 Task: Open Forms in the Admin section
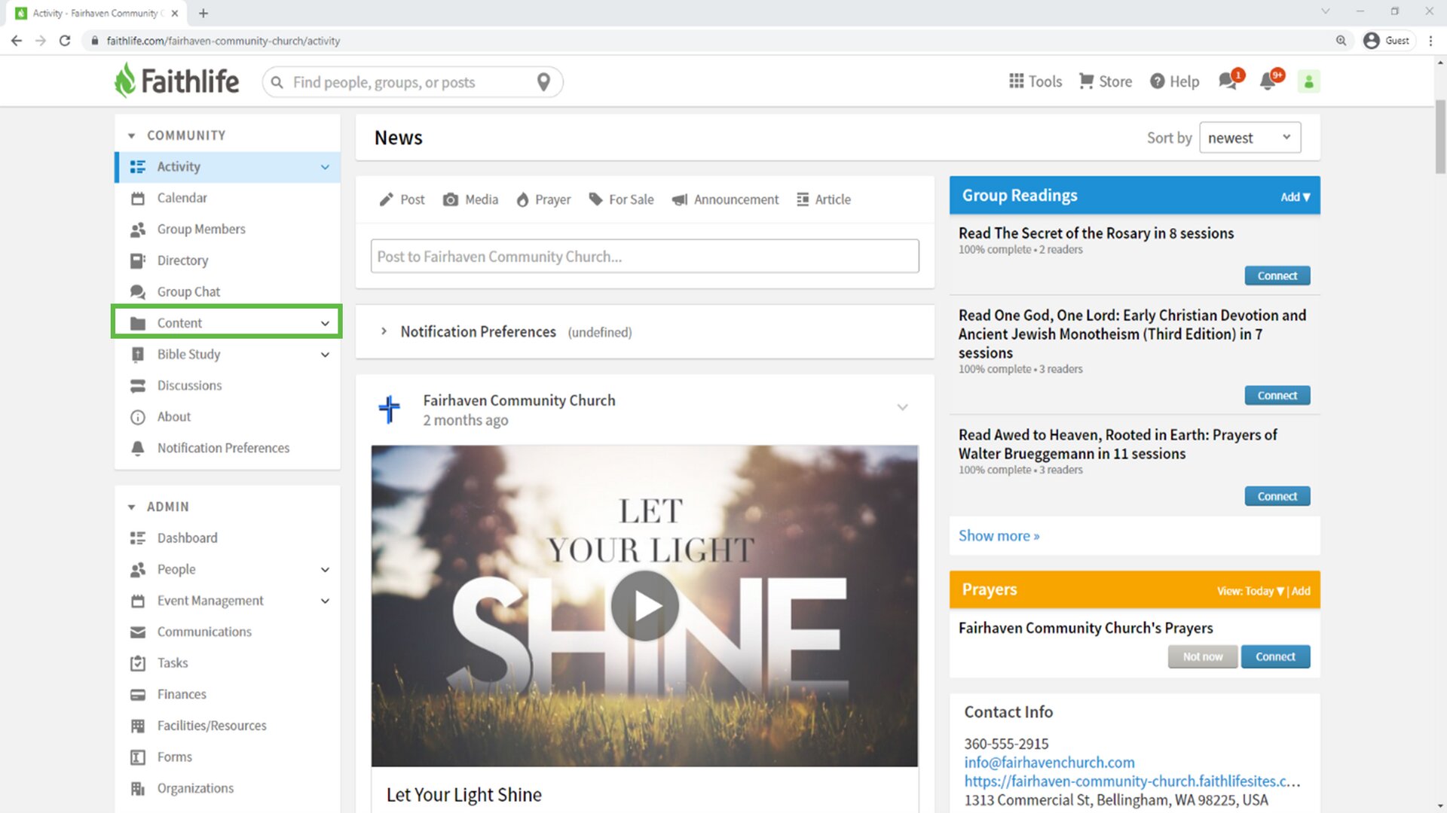coord(228,757)
